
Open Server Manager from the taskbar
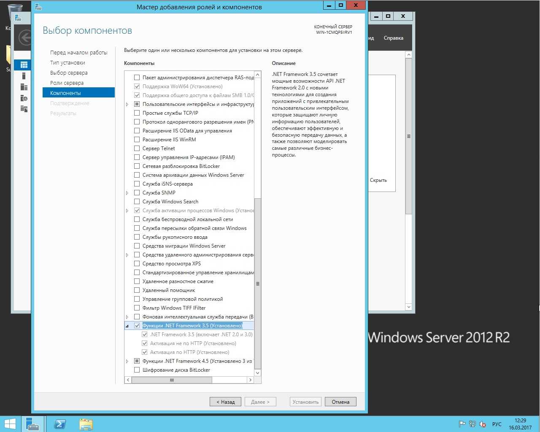tap(32, 424)
